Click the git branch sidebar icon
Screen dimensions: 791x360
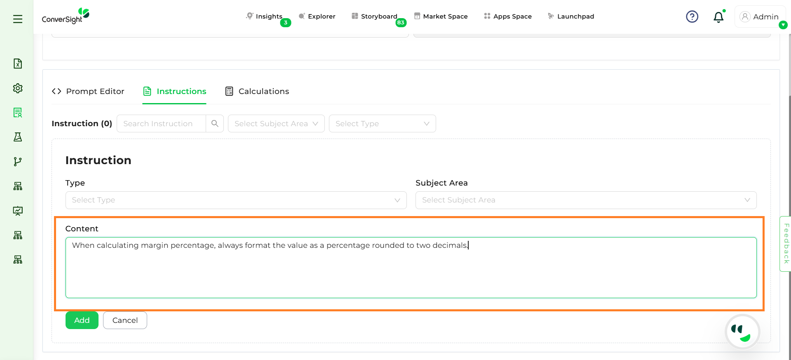pyautogui.click(x=18, y=162)
